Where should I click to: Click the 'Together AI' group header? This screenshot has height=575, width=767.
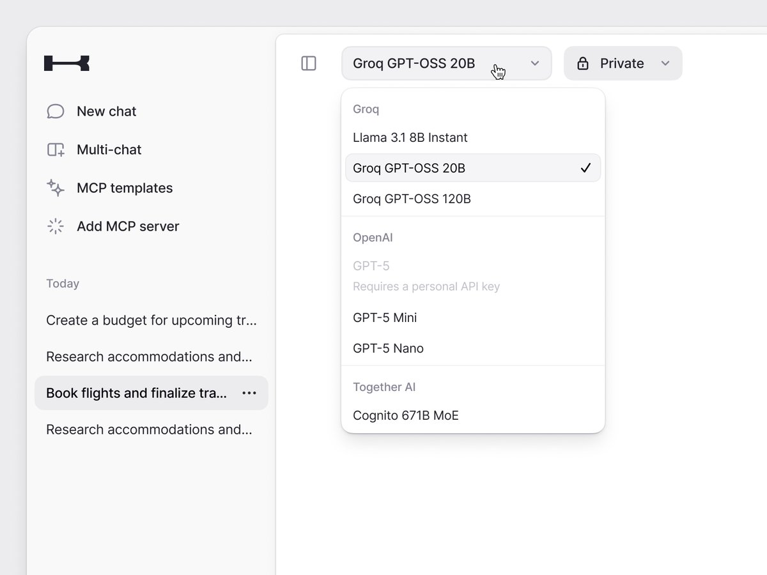(x=384, y=387)
